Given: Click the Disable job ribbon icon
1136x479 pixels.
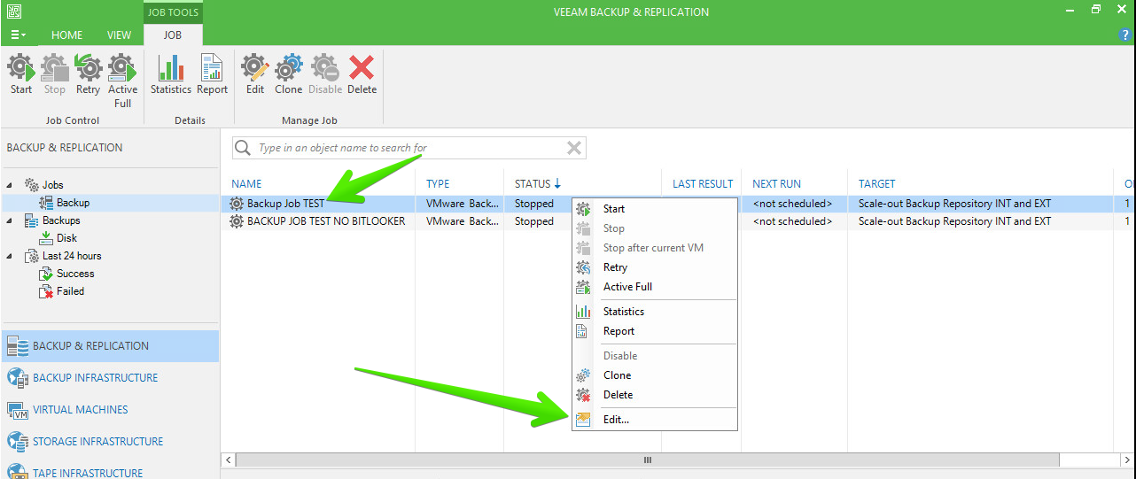Looking at the screenshot, I should [325, 73].
